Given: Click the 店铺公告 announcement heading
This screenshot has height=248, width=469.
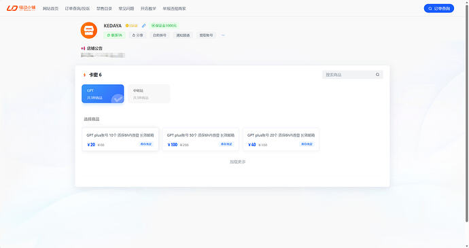Looking at the screenshot, I should pyautogui.click(x=94, y=48).
